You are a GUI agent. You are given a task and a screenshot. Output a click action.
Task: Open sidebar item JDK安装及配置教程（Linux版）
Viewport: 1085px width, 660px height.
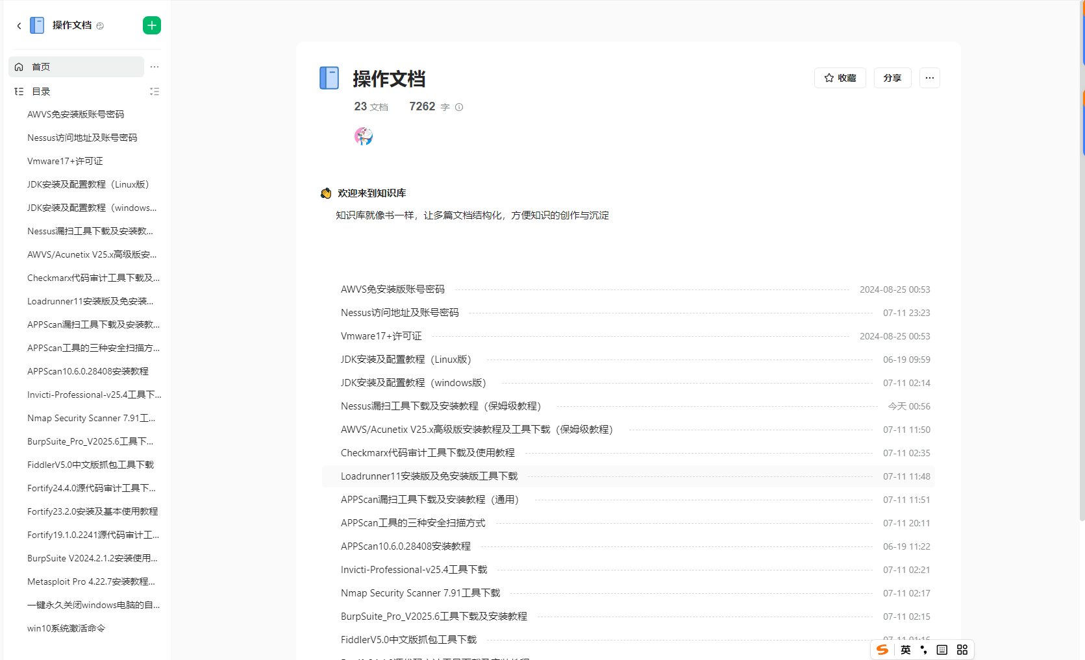click(90, 184)
